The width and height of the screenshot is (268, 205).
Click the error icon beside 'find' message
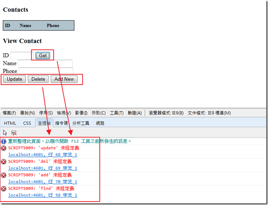[x=3, y=189]
